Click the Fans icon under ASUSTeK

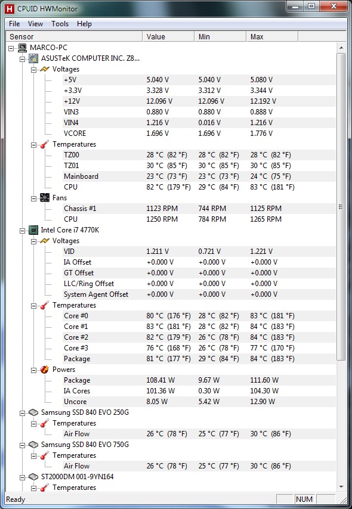click(x=45, y=198)
